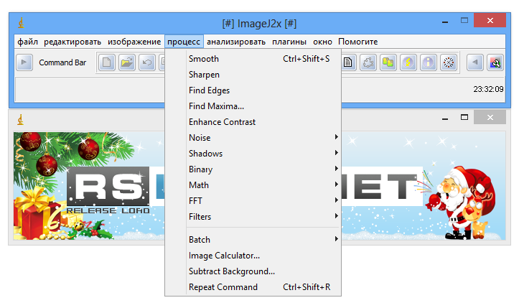This screenshot has width=519, height=308.
Task: Select Find Edges menu entry
Action: [x=253, y=90]
